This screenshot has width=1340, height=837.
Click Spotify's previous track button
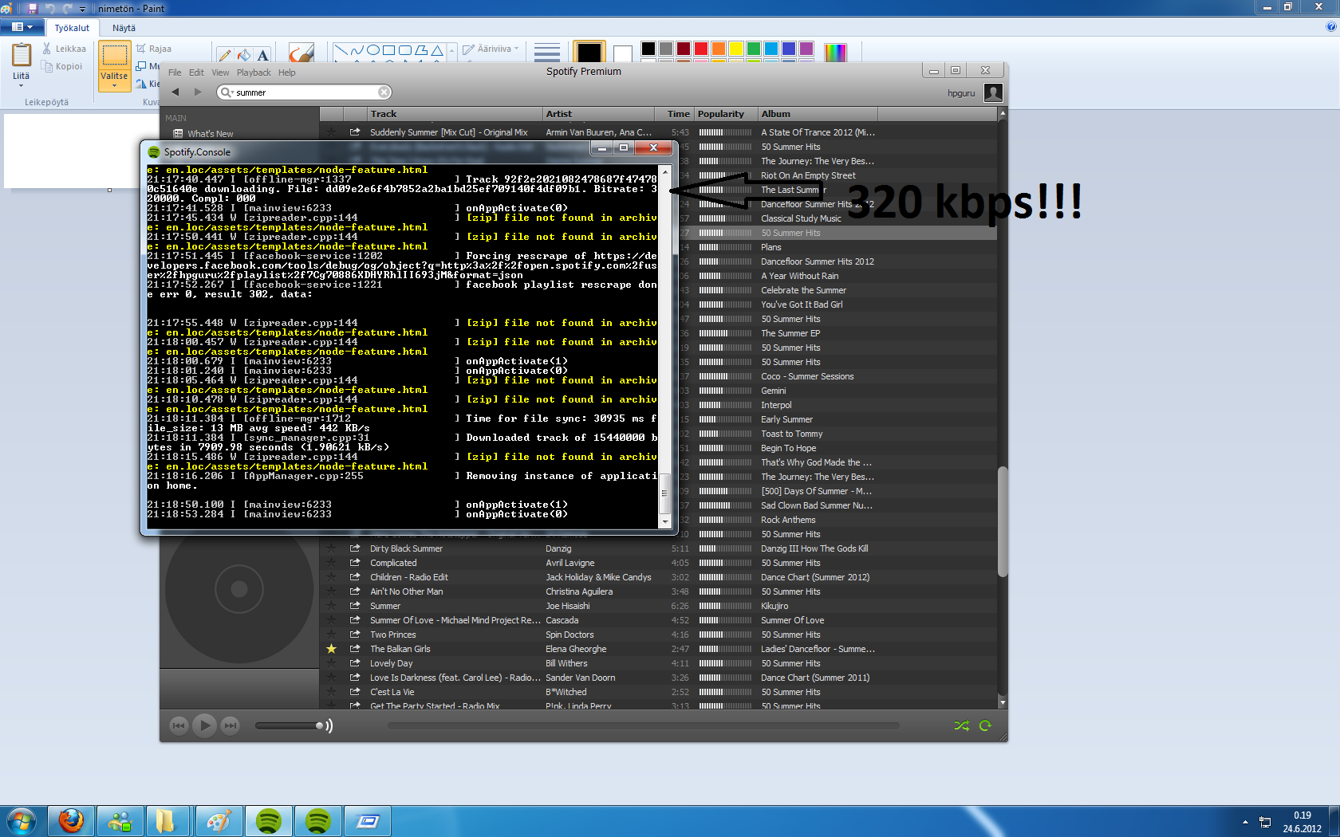click(179, 725)
